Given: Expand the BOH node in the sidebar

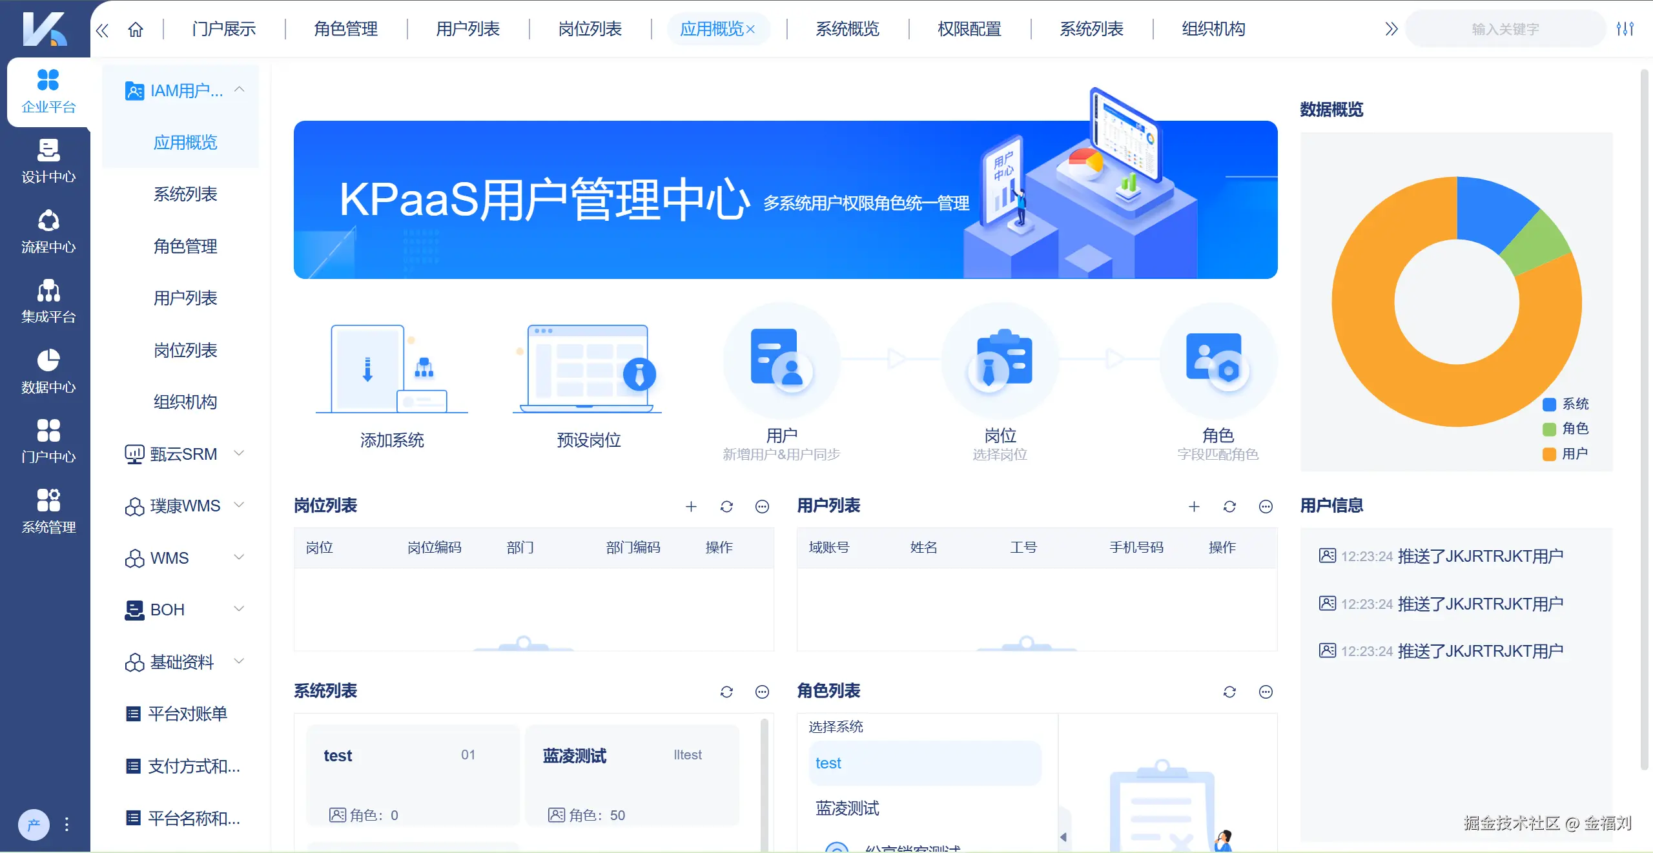Looking at the screenshot, I should click(x=240, y=609).
